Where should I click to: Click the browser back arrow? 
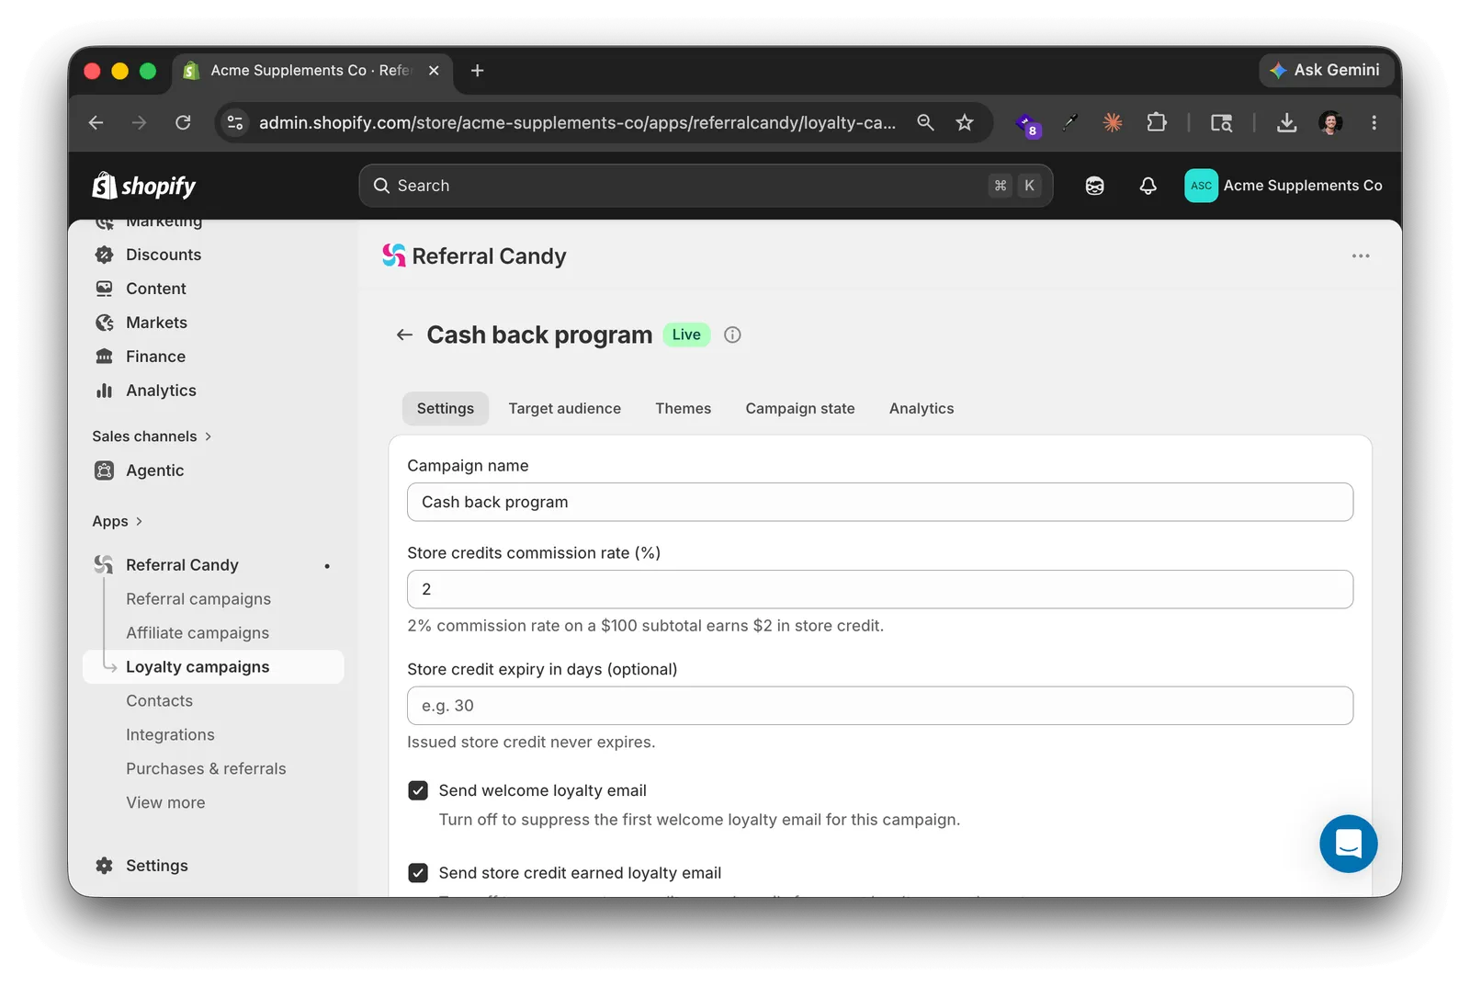point(96,122)
